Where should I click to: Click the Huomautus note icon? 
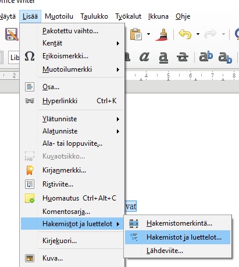tap(30, 198)
